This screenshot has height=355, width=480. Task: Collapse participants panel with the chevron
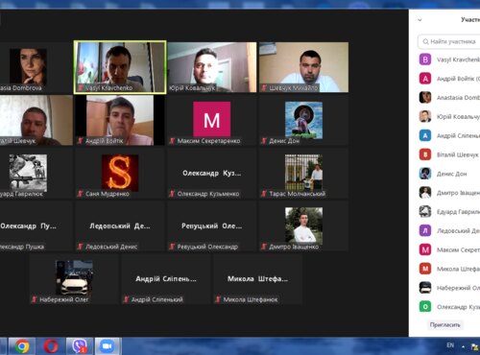click(420, 20)
